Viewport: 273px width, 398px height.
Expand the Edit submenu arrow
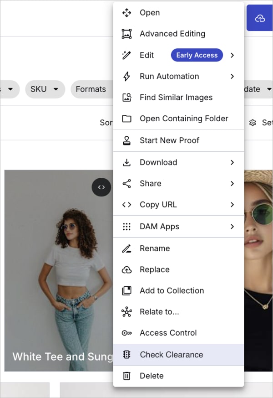[232, 55]
